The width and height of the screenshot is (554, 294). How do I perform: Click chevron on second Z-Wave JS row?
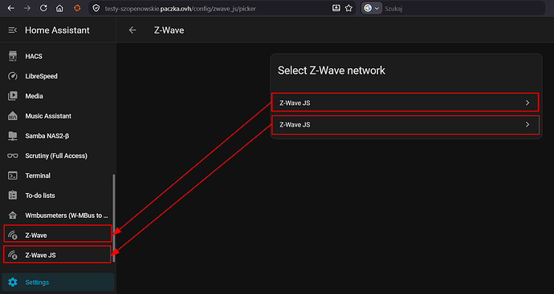(x=528, y=124)
